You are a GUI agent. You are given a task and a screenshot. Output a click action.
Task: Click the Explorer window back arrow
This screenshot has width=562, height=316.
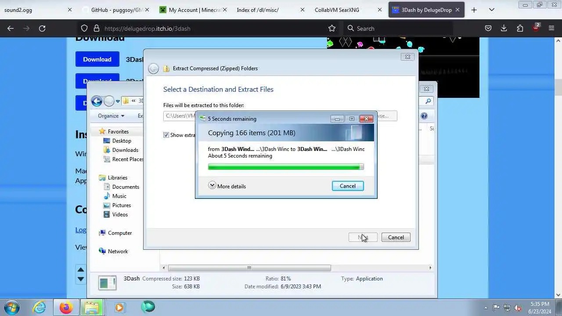click(x=97, y=101)
